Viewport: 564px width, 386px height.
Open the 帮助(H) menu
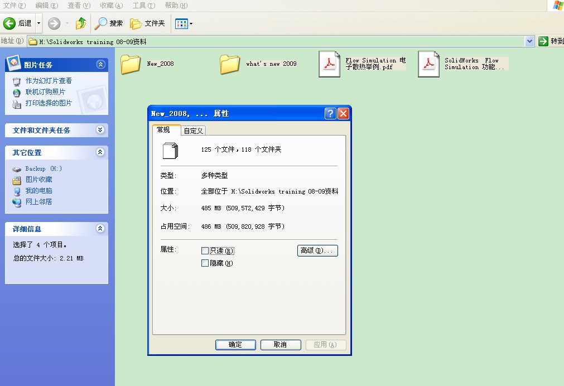click(176, 6)
